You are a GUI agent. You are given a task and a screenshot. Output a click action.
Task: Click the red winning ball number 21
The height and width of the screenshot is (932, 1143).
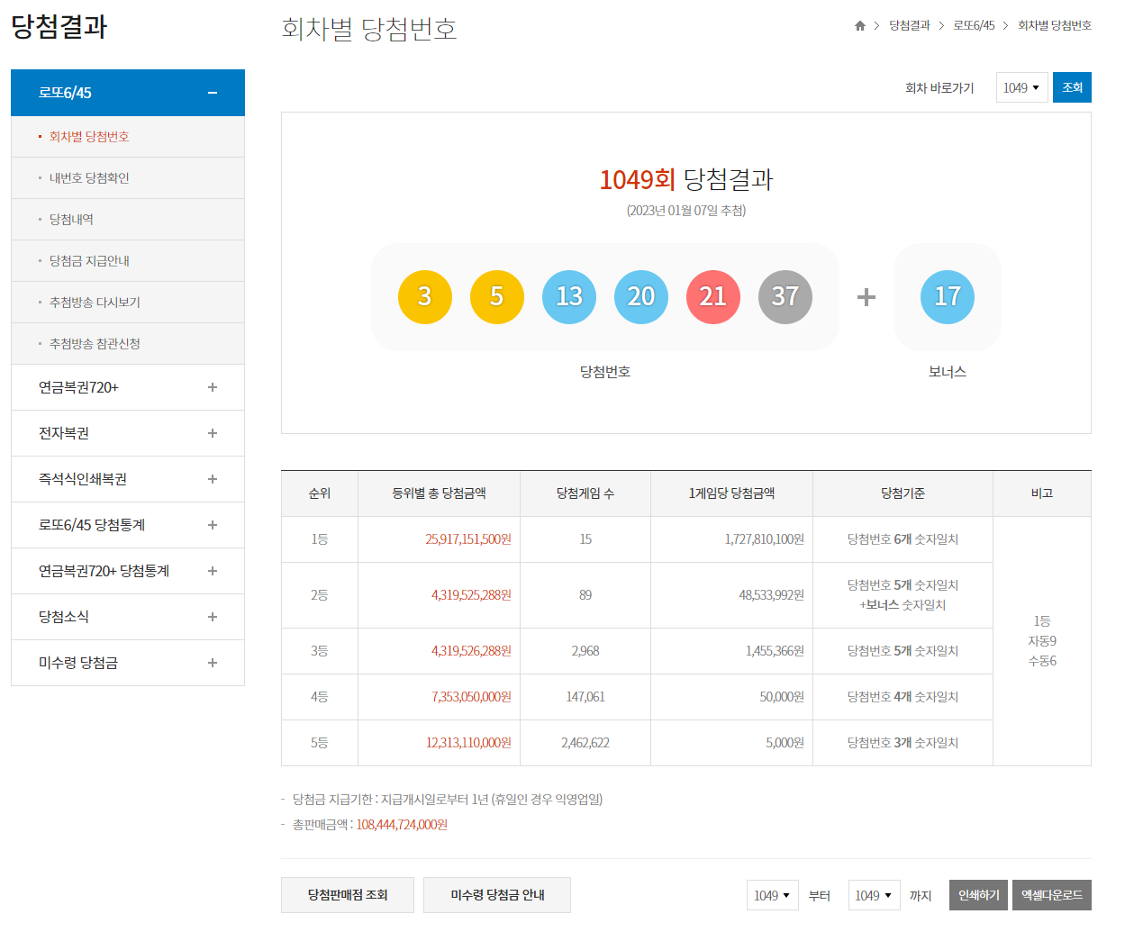click(x=713, y=296)
